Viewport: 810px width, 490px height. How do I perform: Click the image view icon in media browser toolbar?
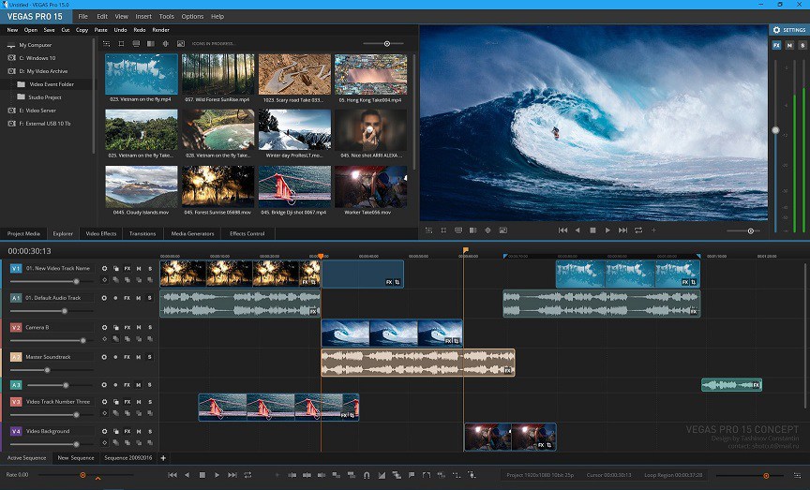point(181,44)
